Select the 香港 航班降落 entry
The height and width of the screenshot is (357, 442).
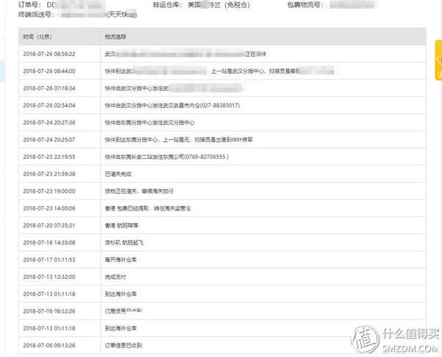(122, 226)
